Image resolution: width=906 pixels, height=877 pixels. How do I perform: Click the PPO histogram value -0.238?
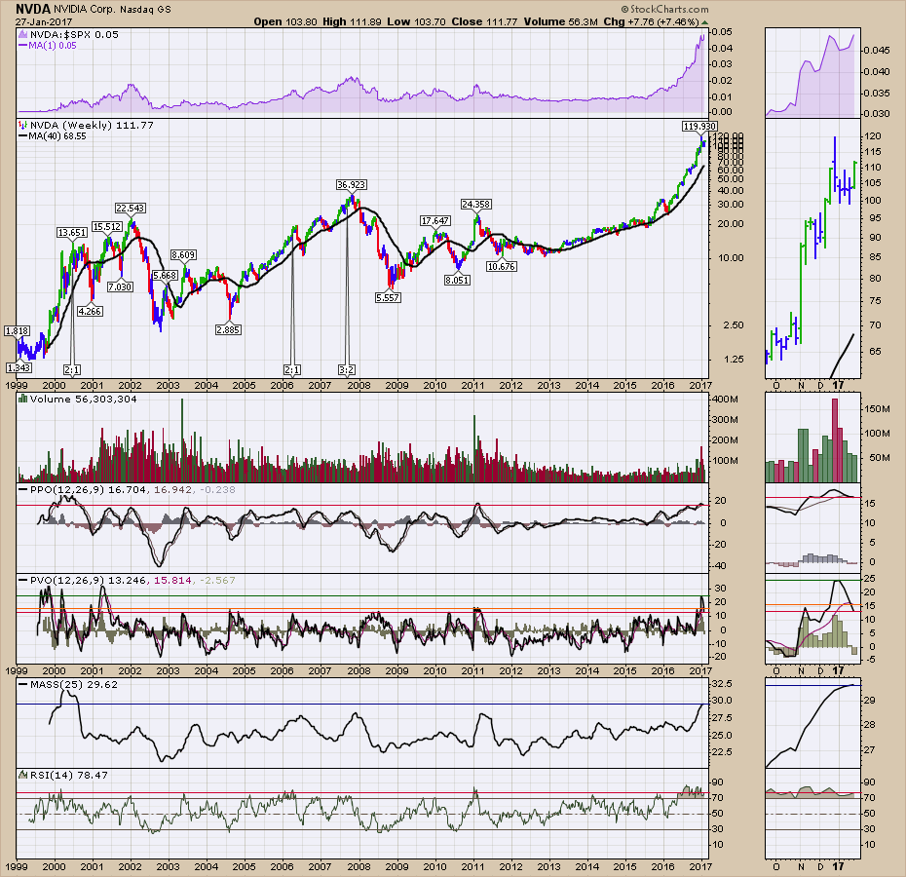tap(217, 490)
